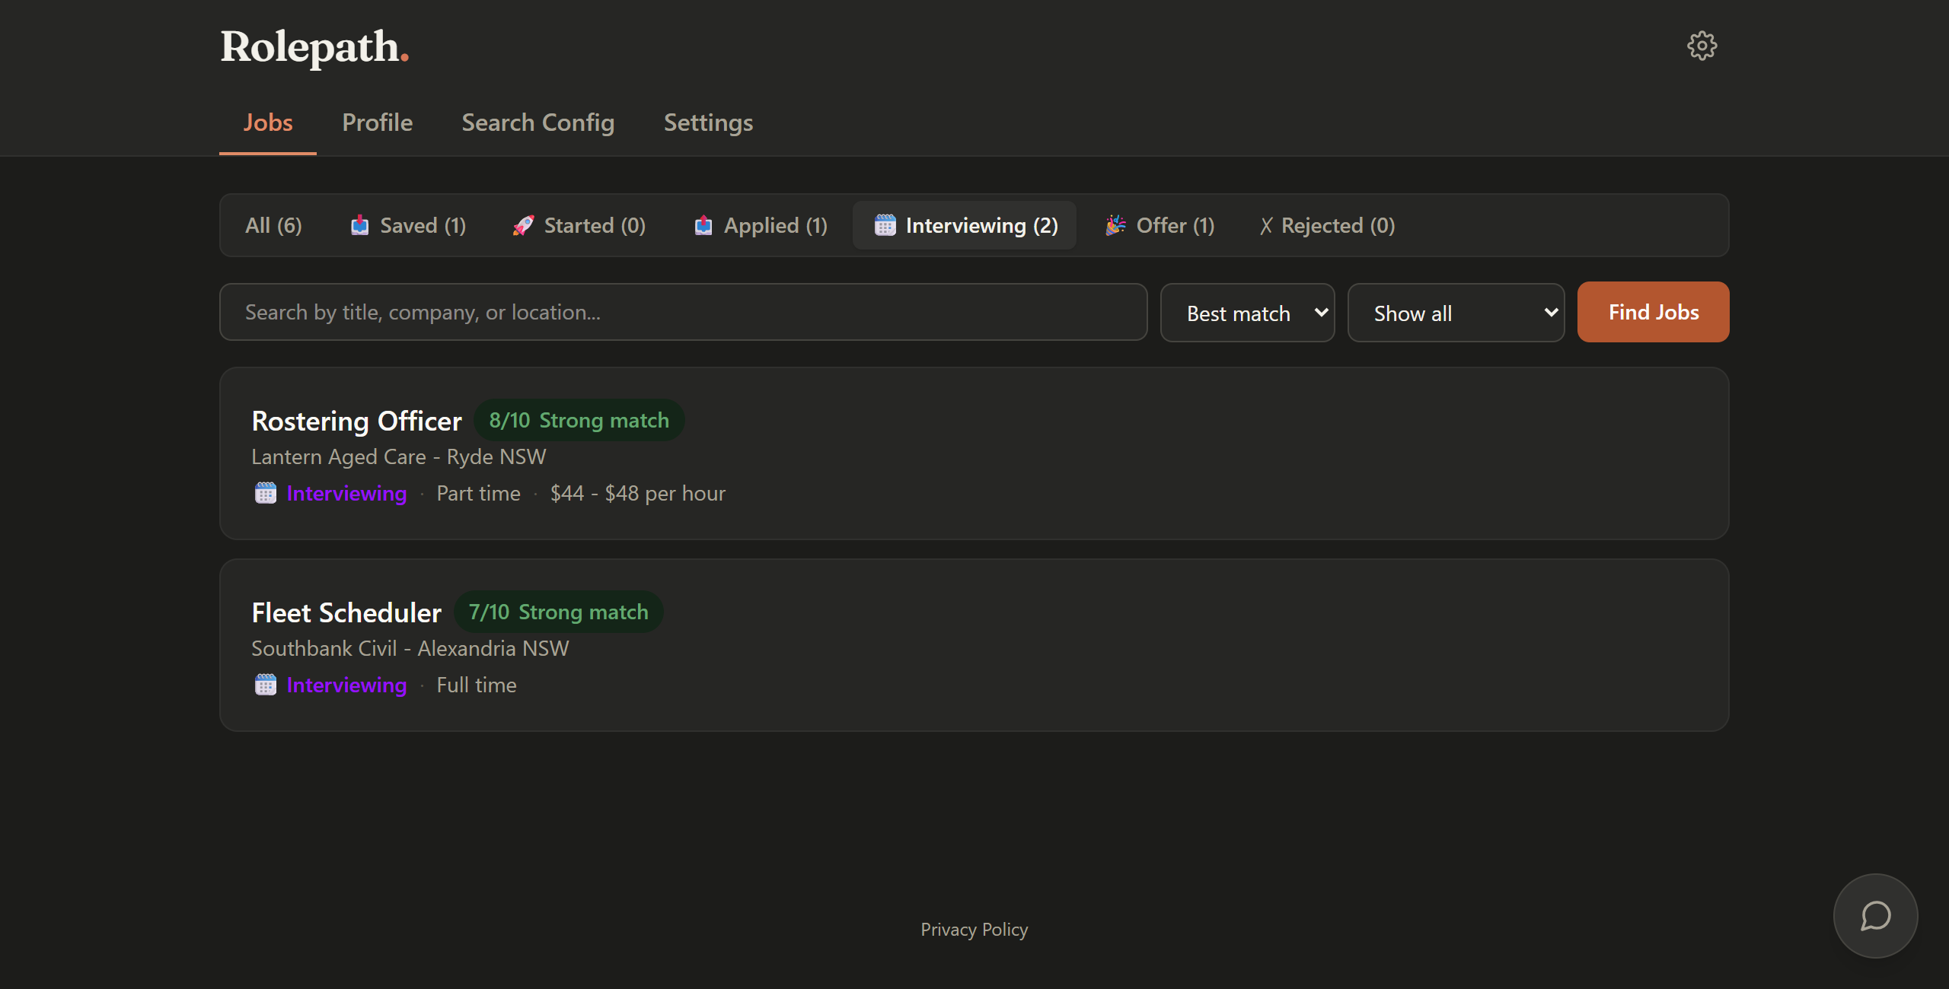Screen dimensions: 1949x989
Task: Open the chat bubble widget
Action: point(1875,915)
